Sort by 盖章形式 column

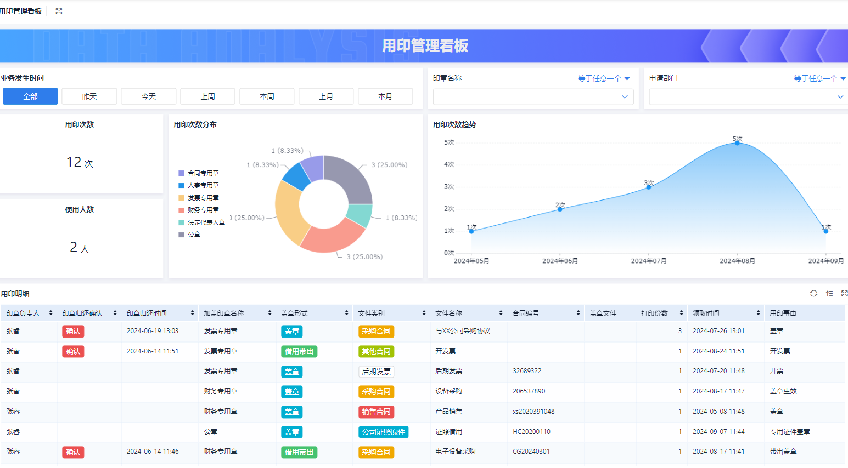coord(346,313)
